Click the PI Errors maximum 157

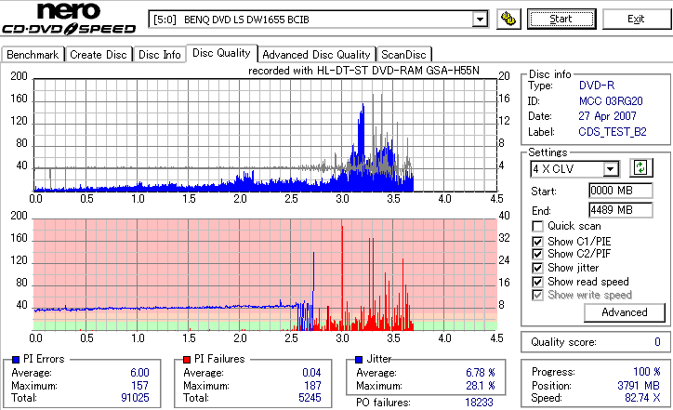(x=140, y=386)
